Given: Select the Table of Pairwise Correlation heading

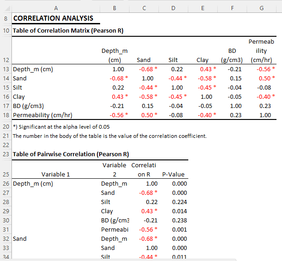Looking at the screenshot, I should pyautogui.click(x=70, y=154).
